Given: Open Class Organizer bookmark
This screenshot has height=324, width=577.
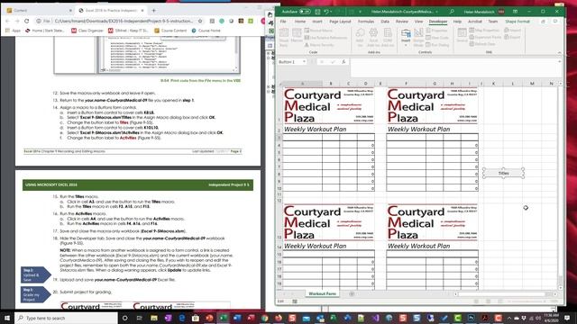Looking at the screenshot, I should click(x=87, y=31).
